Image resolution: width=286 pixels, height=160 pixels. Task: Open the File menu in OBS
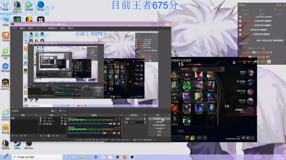point(14,28)
